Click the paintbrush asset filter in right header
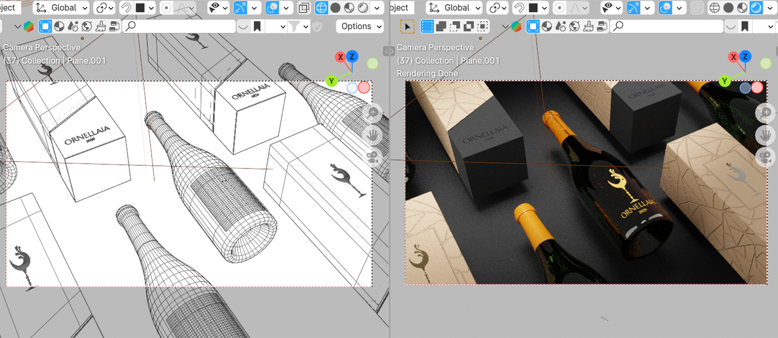 click(x=588, y=27)
